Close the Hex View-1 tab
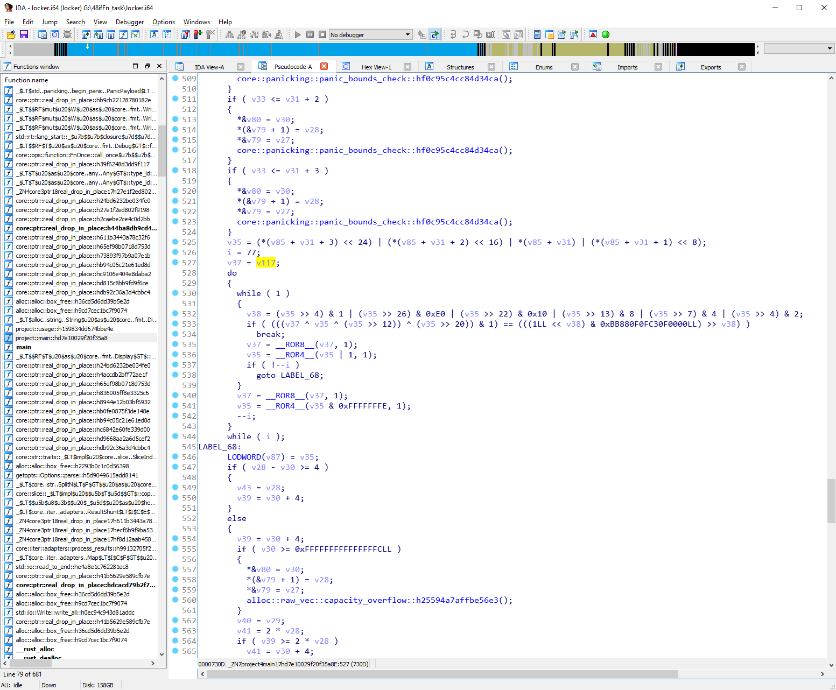Viewport: 836px width, 690px height. [x=408, y=67]
